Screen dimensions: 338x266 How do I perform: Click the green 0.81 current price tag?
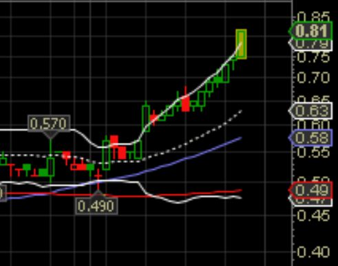click(x=310, y=31)
